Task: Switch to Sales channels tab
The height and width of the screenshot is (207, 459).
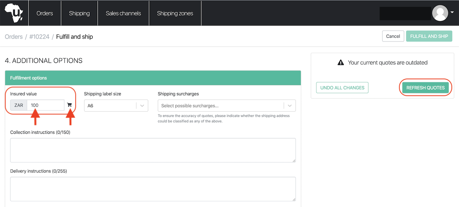Action: (123, 13)
